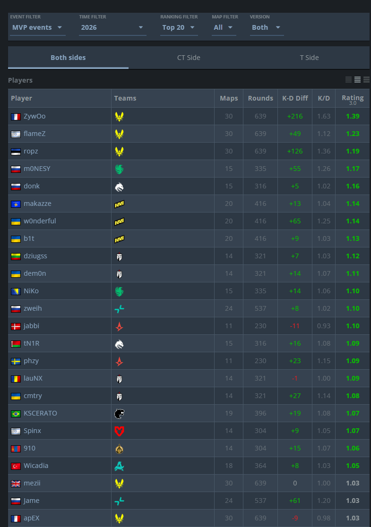Viewport: 371px width, 527px height.
Task: Sort the table by K-D Diff column header
Action: tap(295, 98)
